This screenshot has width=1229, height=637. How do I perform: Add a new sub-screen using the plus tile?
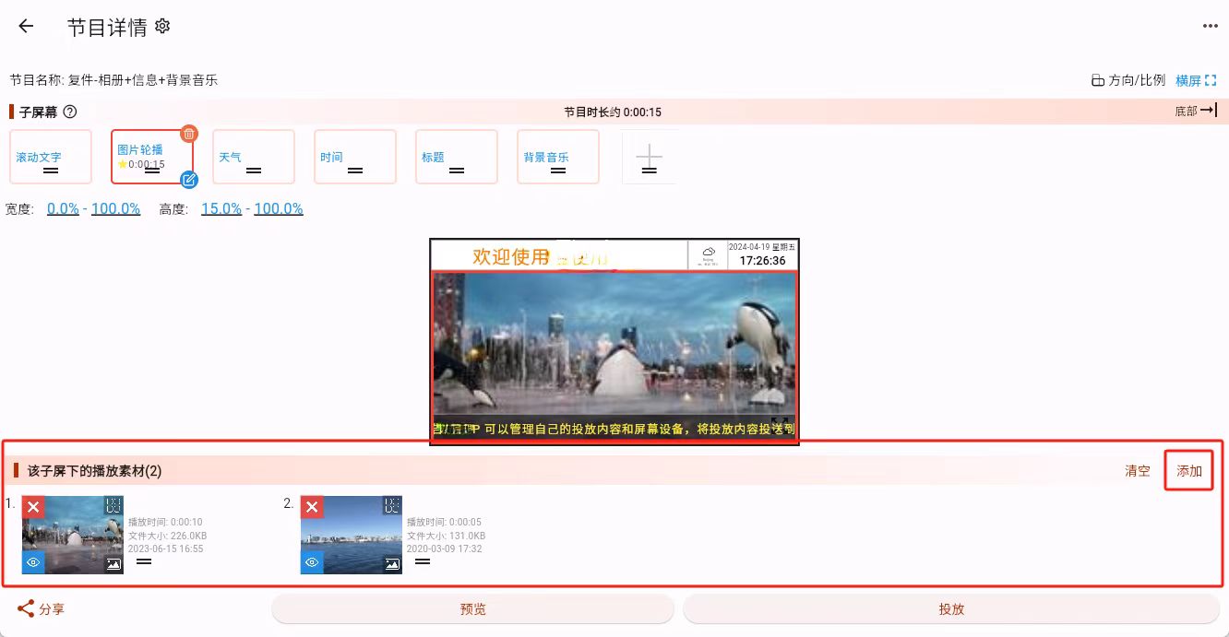click(x=649, y=157)
